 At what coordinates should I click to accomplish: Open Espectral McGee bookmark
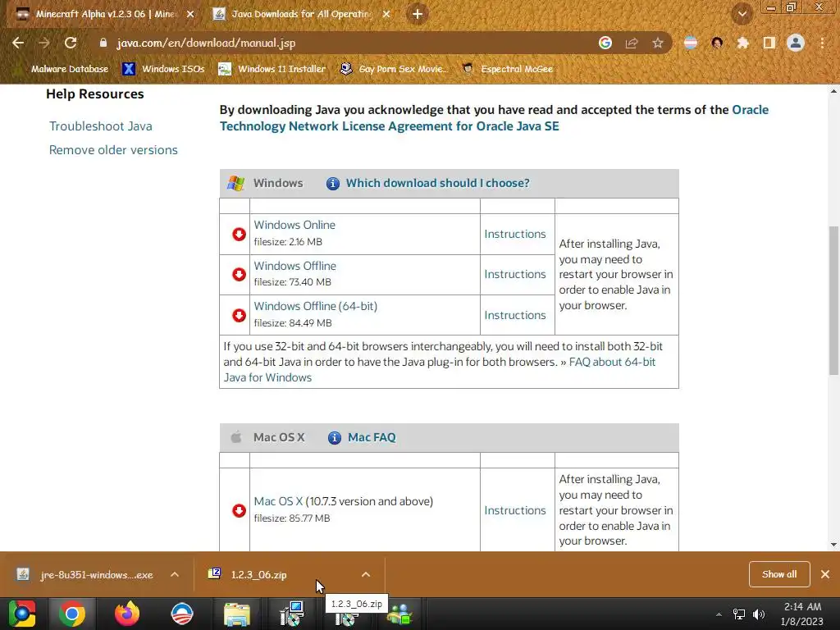click(508, 69)
